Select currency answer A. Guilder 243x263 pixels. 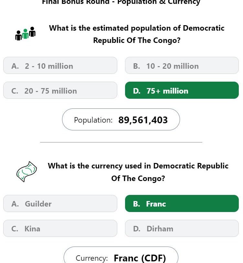(x=60, y=203)
